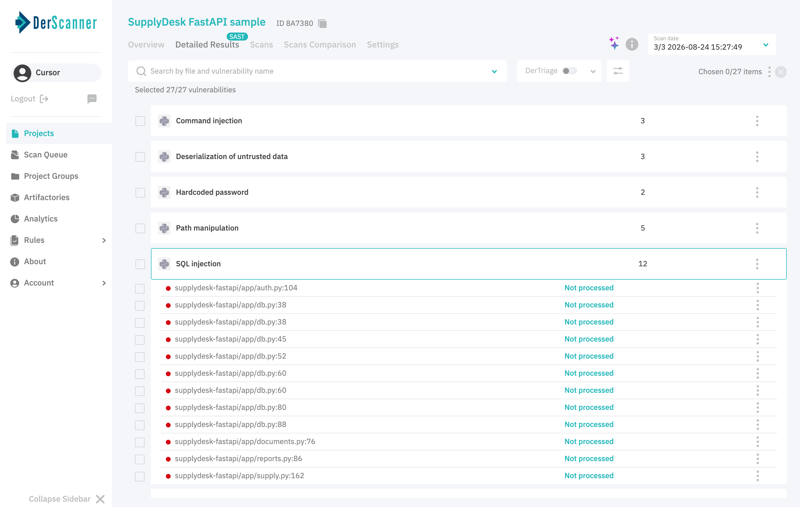Open Project Groups in sidebar

[51, 176]
